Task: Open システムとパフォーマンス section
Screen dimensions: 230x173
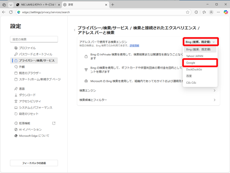Action: click(x=34, y=108)
